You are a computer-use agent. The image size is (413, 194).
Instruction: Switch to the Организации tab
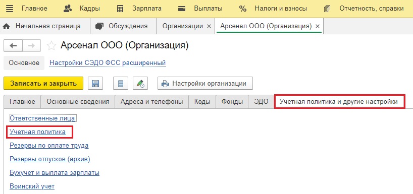point(183,26)
